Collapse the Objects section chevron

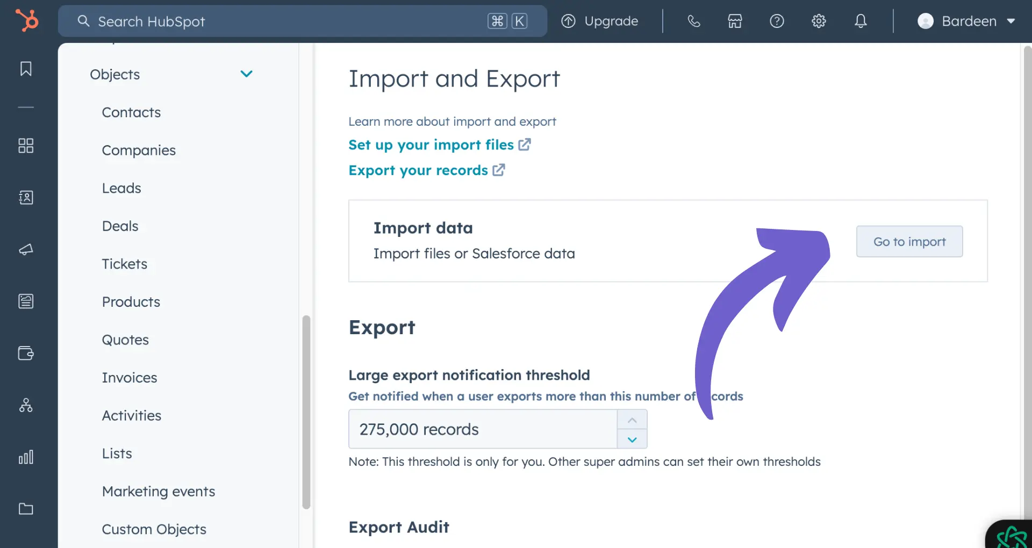[246, 74]
